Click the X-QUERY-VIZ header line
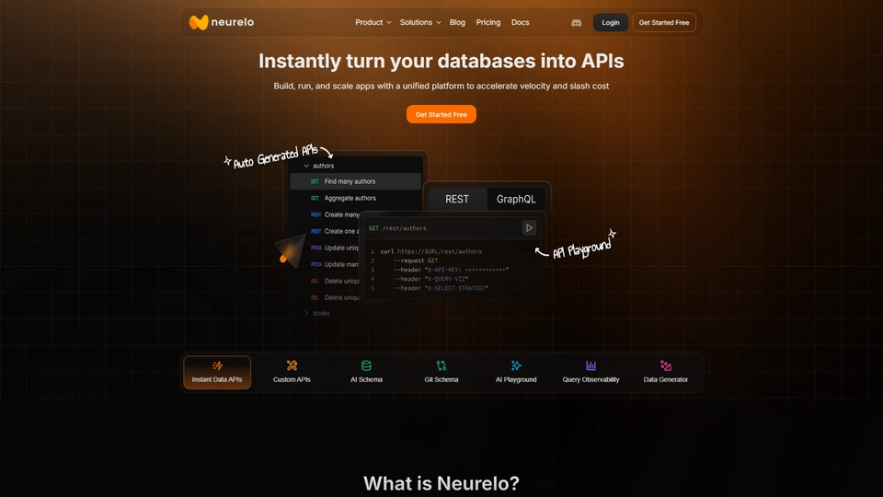The width and height of the screenshot is (883, 497). pos(430,279)
